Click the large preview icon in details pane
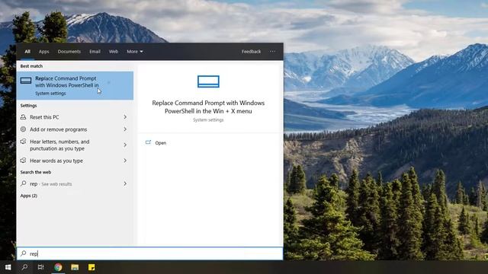Screen dimensions: 488x274 208,81
